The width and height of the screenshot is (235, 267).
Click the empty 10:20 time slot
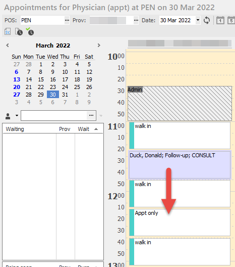[181, 80]
